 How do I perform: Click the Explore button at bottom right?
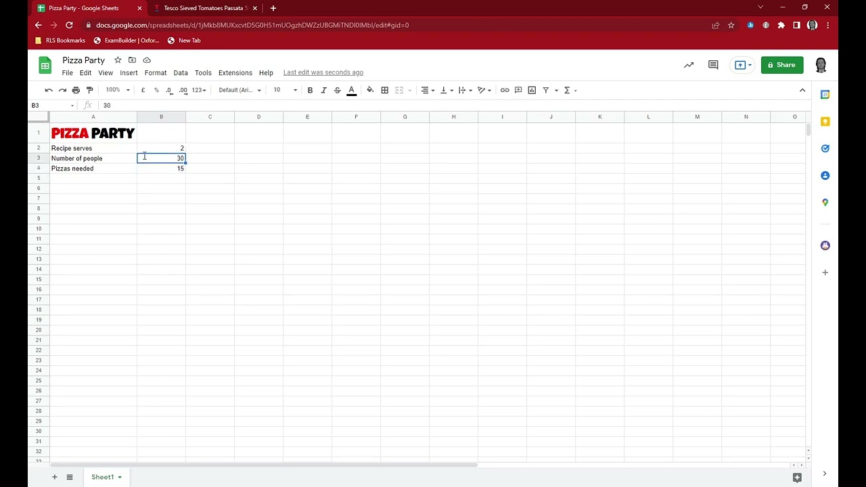[x=797, y=478]
